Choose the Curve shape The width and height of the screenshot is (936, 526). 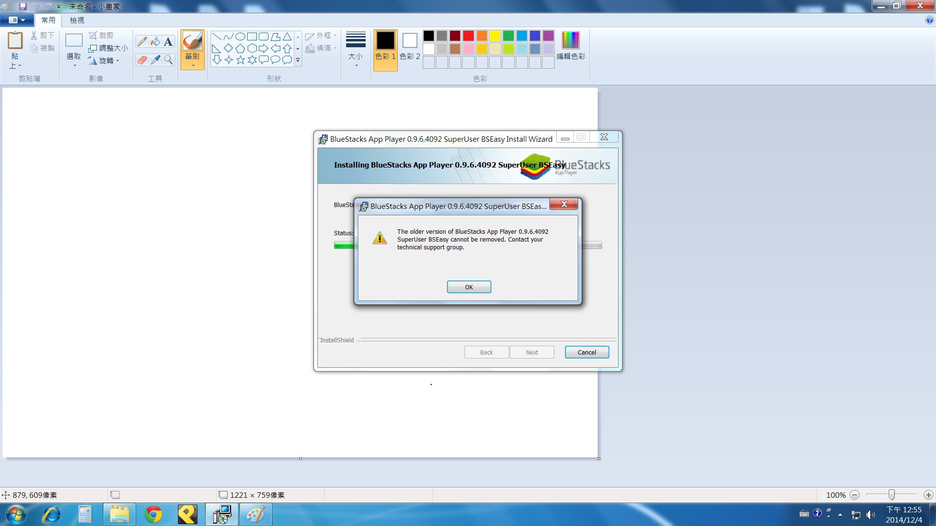[229, 37]
